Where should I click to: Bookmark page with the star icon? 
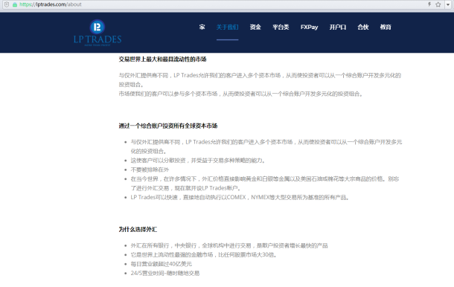click(x=438, y=4)
